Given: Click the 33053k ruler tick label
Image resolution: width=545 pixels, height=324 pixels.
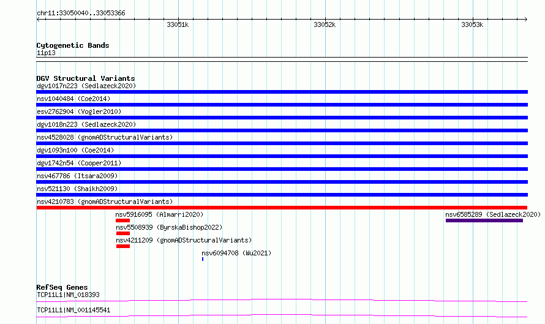Looking at the screenshot, I should pos(472,24).
